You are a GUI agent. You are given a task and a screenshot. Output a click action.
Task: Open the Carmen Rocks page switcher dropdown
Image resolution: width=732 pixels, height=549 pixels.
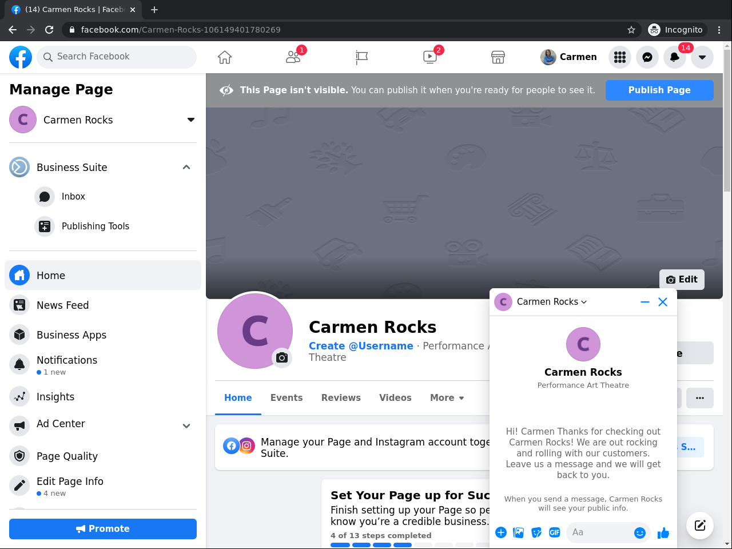pyautogui.click(x=191, y=120)
